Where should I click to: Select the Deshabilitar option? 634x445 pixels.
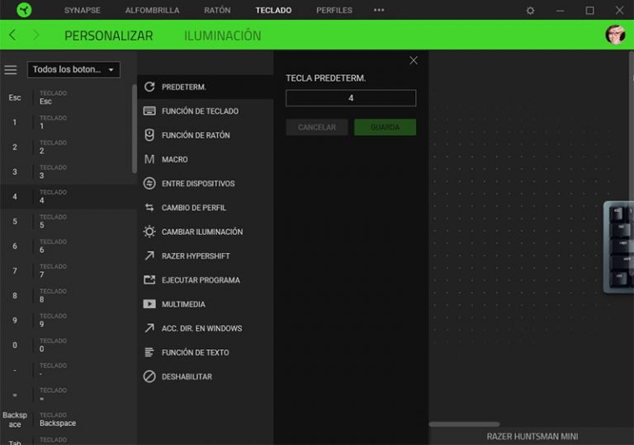(x=206, y=377)
